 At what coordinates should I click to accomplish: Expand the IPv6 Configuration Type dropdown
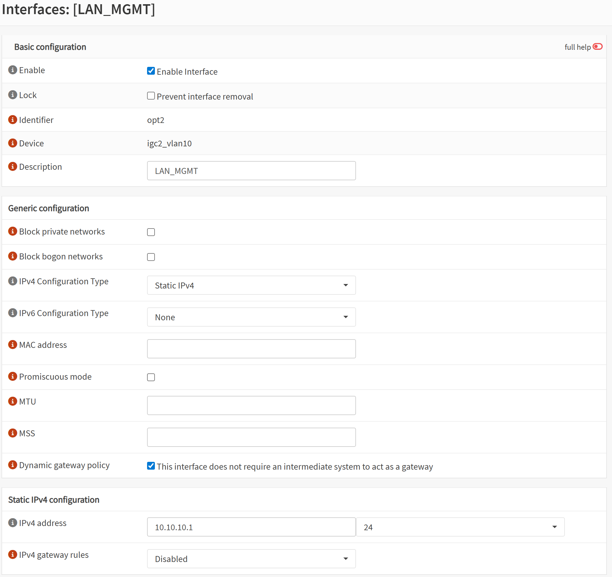point(251,317)
